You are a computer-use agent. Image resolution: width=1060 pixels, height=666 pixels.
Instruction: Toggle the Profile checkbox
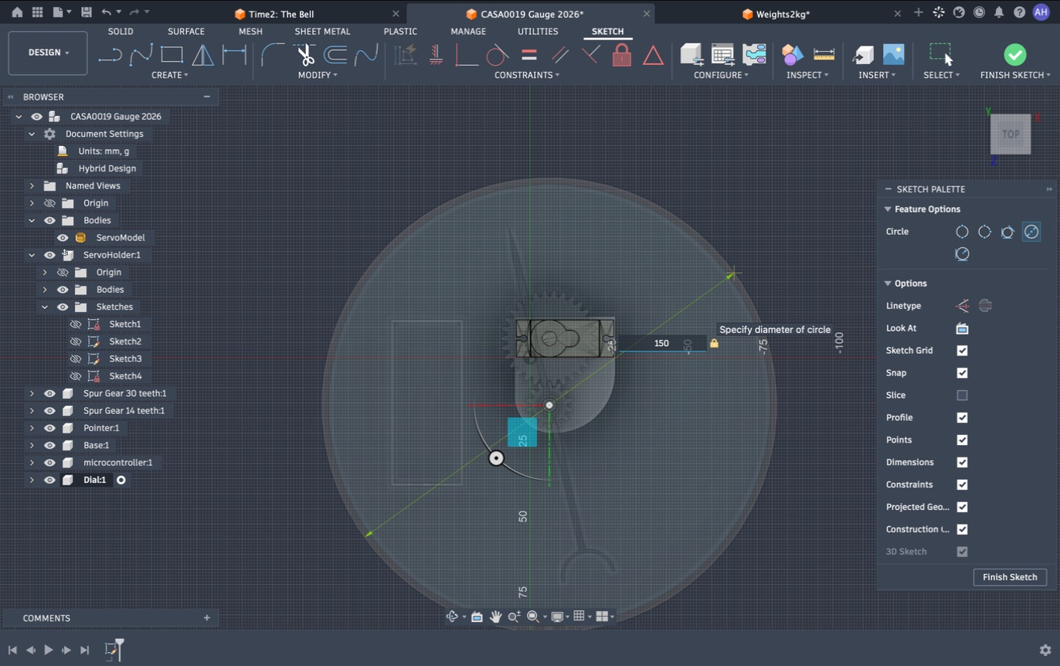[962, 418]
